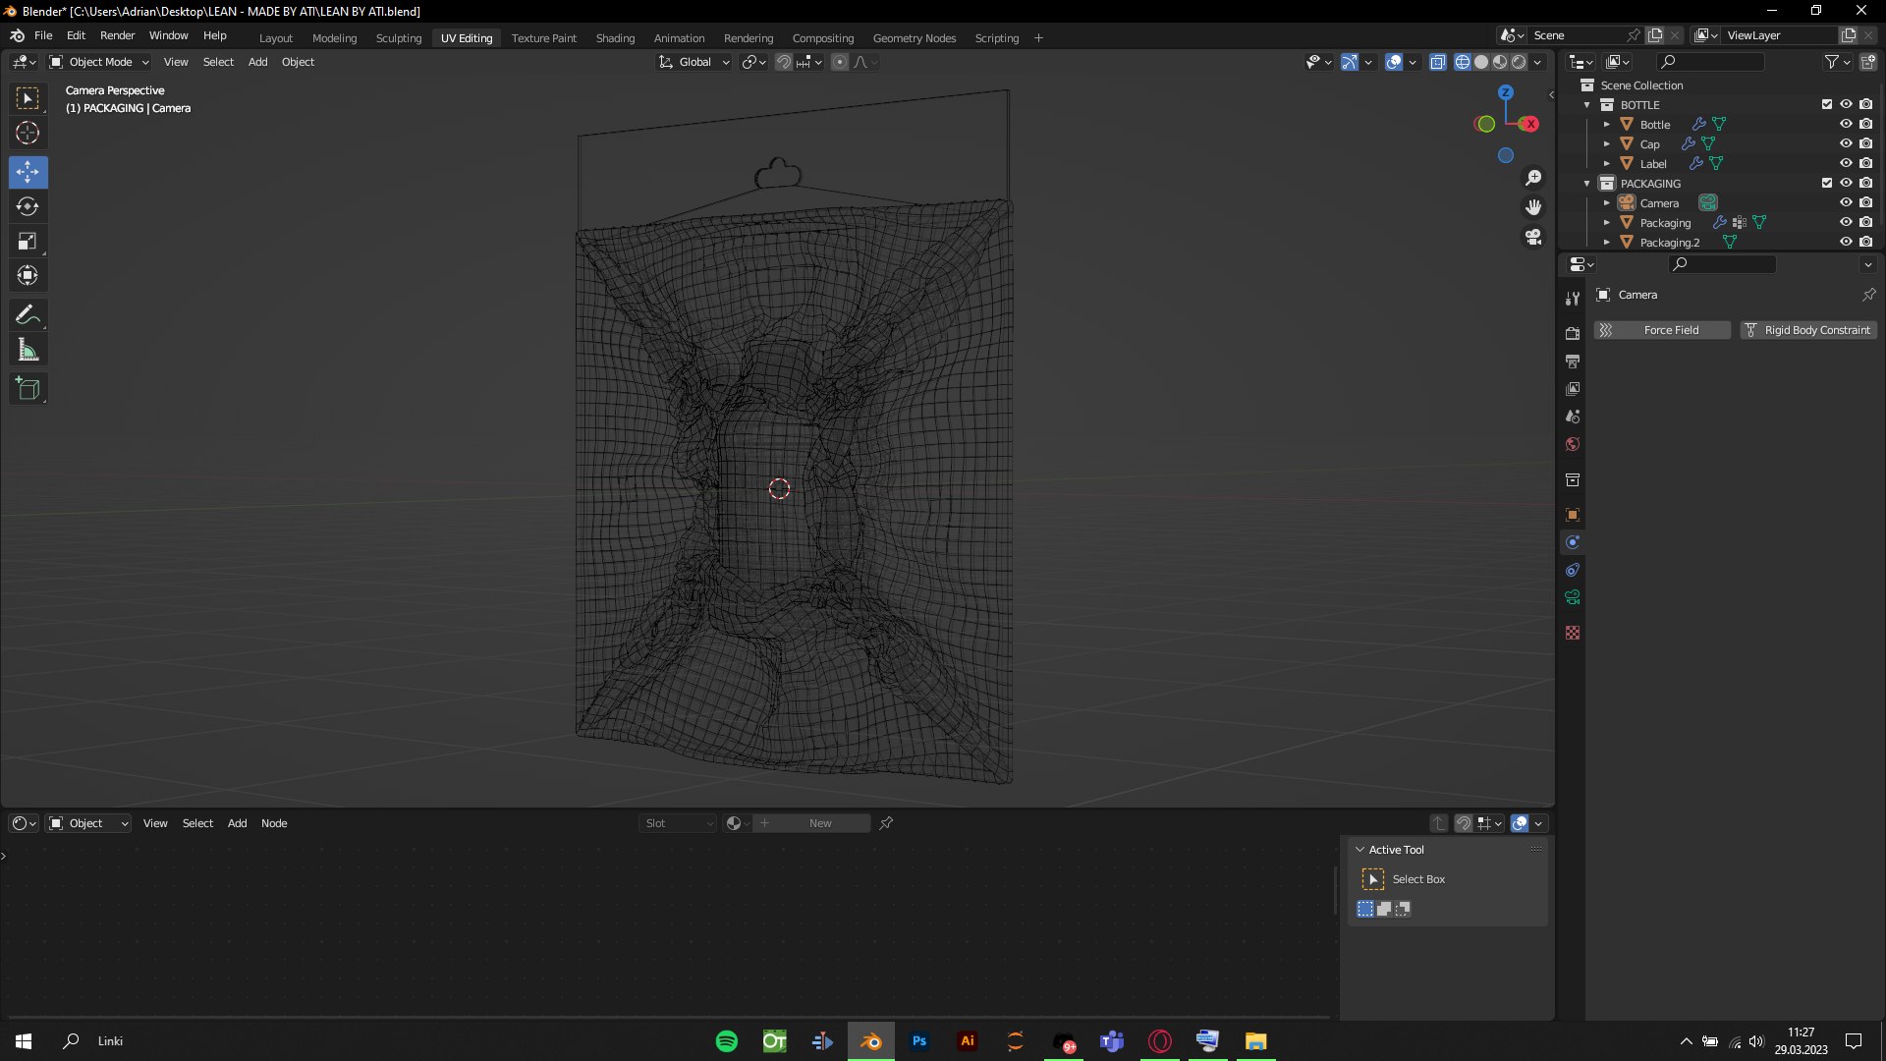Image resolution: width=1886 pixels, height=1061 pixels.
Task: Click the Rigid Body Constraint button
Action: point(1808,330)
